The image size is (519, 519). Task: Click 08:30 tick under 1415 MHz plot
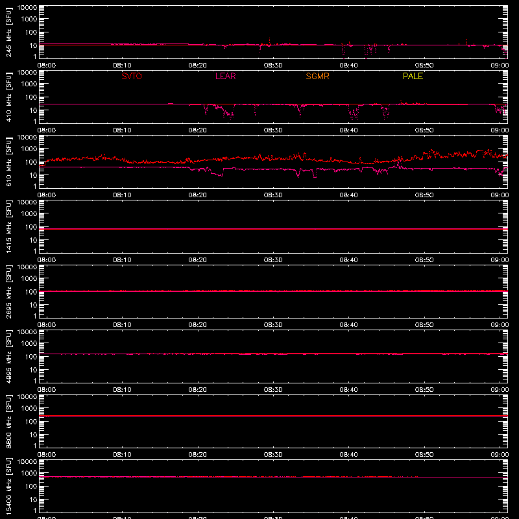(x=273, y=260)
